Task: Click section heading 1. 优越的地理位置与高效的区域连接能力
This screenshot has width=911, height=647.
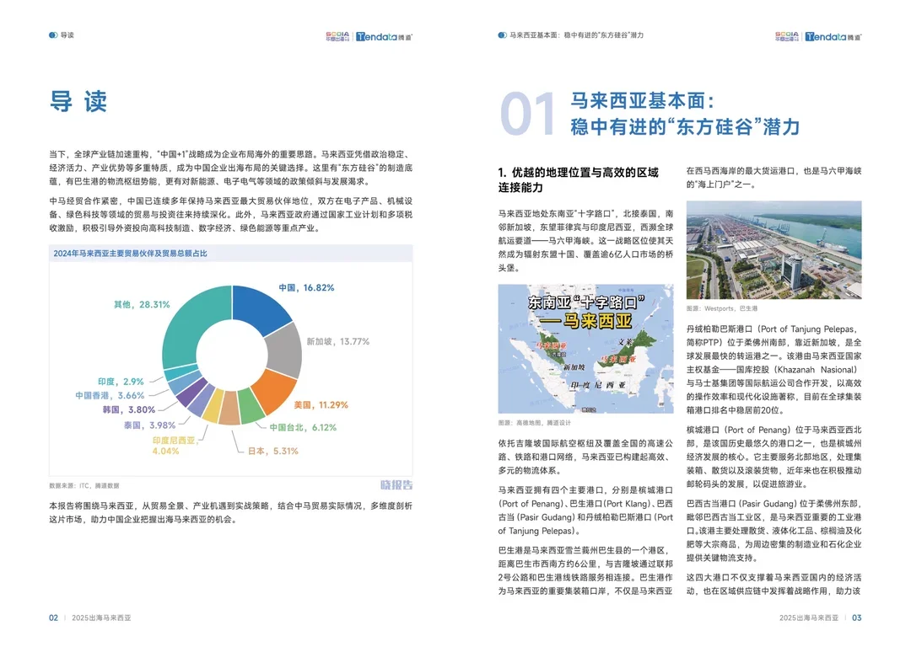Action: point(579,180)
